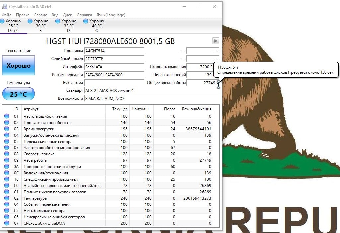Click the Атрибут column header

point(63,109)
